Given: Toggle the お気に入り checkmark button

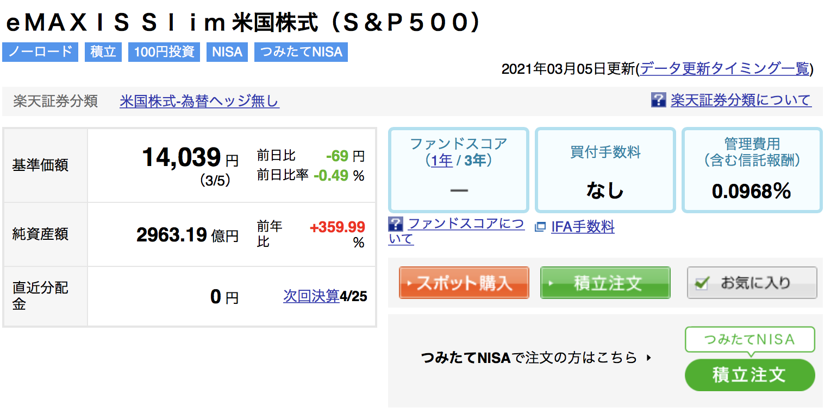Looking at the screenshot, I should (x=752, y=283).
